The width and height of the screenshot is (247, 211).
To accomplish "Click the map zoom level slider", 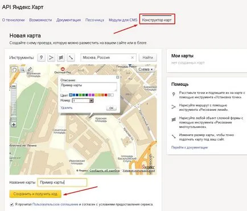I will point(14,105).
